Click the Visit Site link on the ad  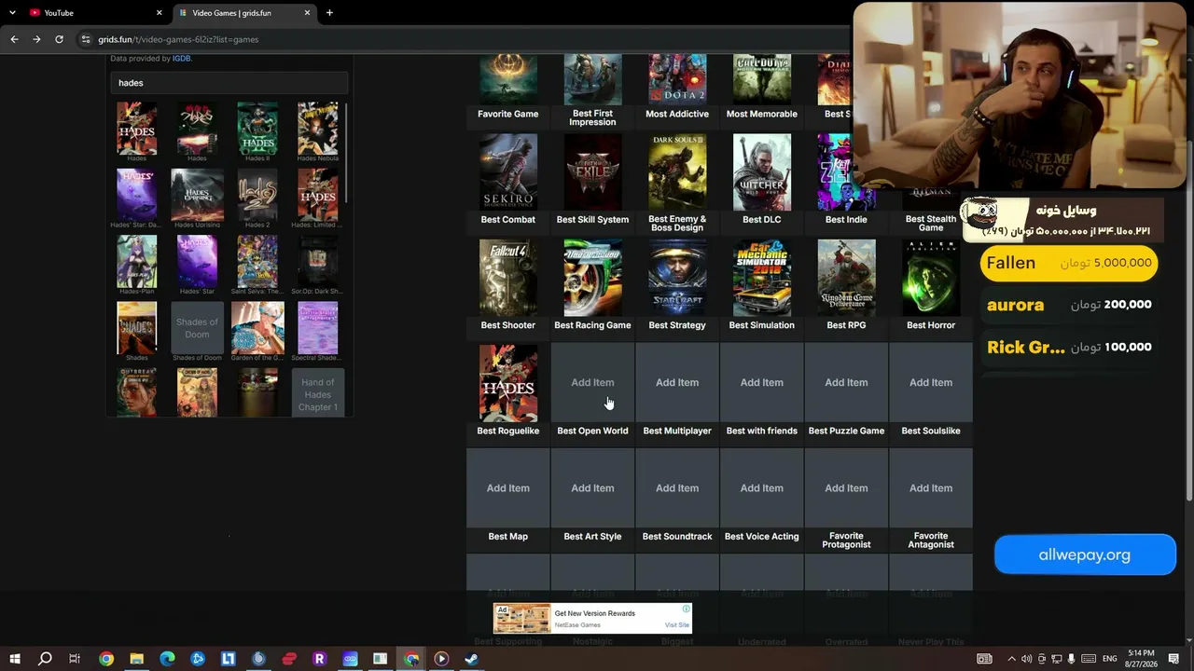pyautogui.click(x=676, y=625)
